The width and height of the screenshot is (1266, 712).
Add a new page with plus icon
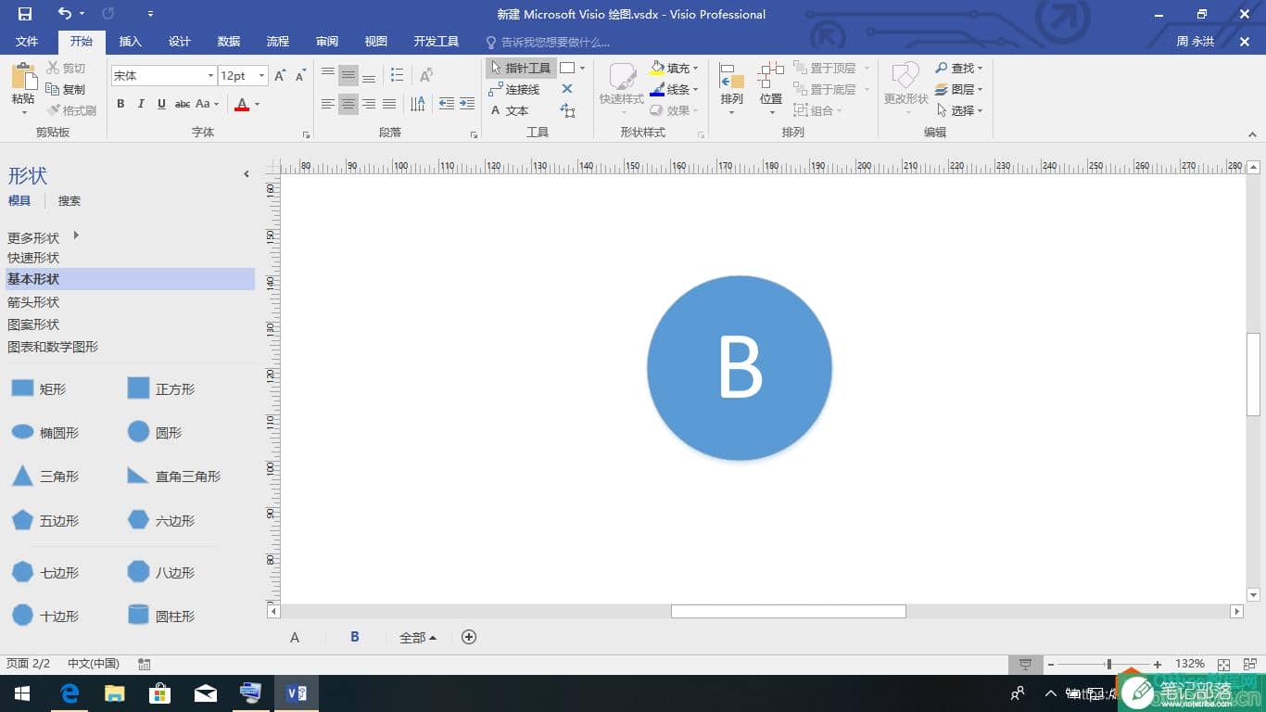click(469, 637)
